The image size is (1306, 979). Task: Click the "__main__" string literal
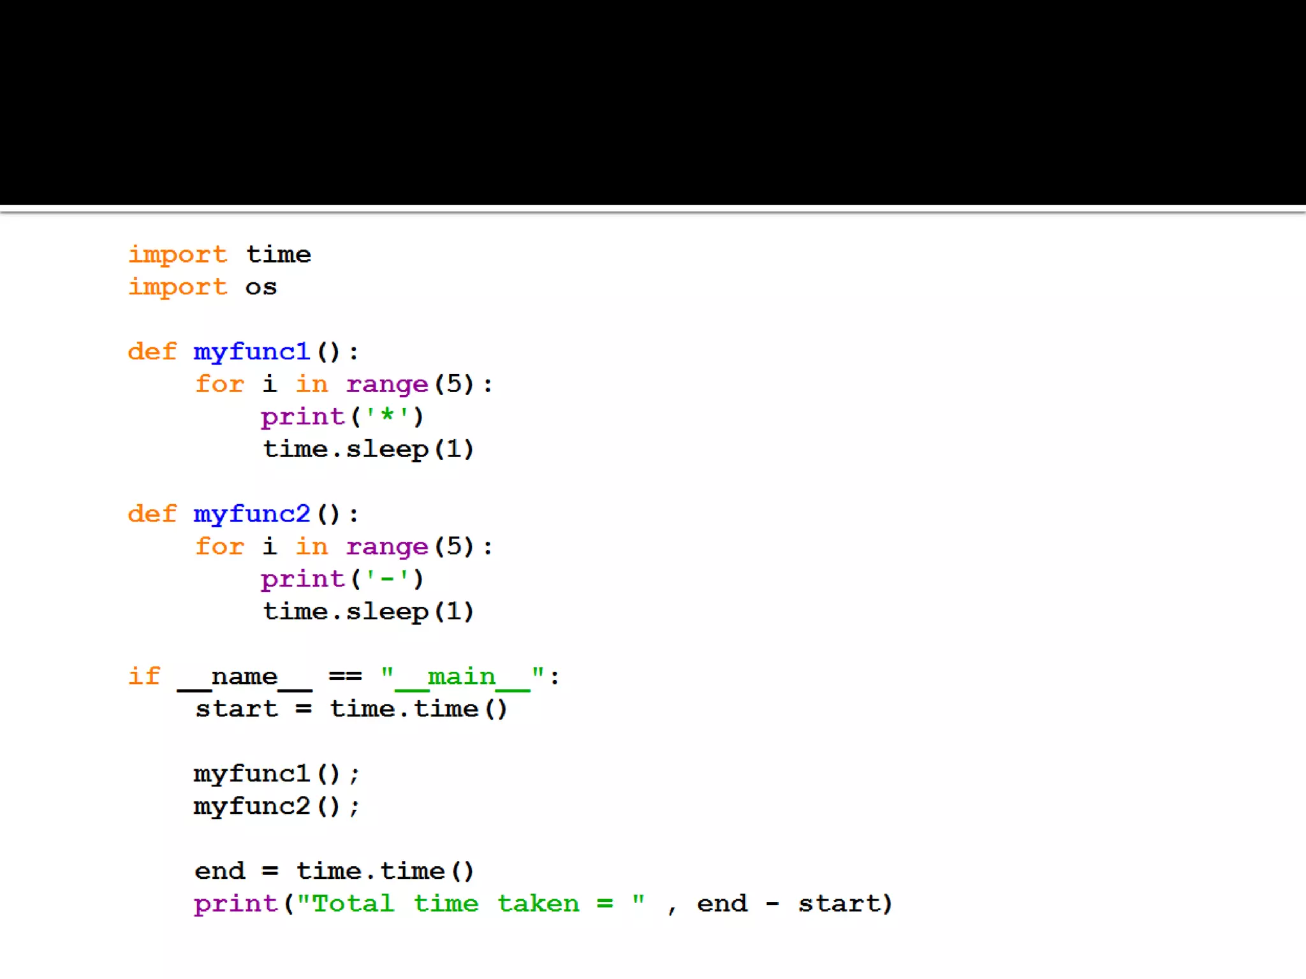pos(462,677)
